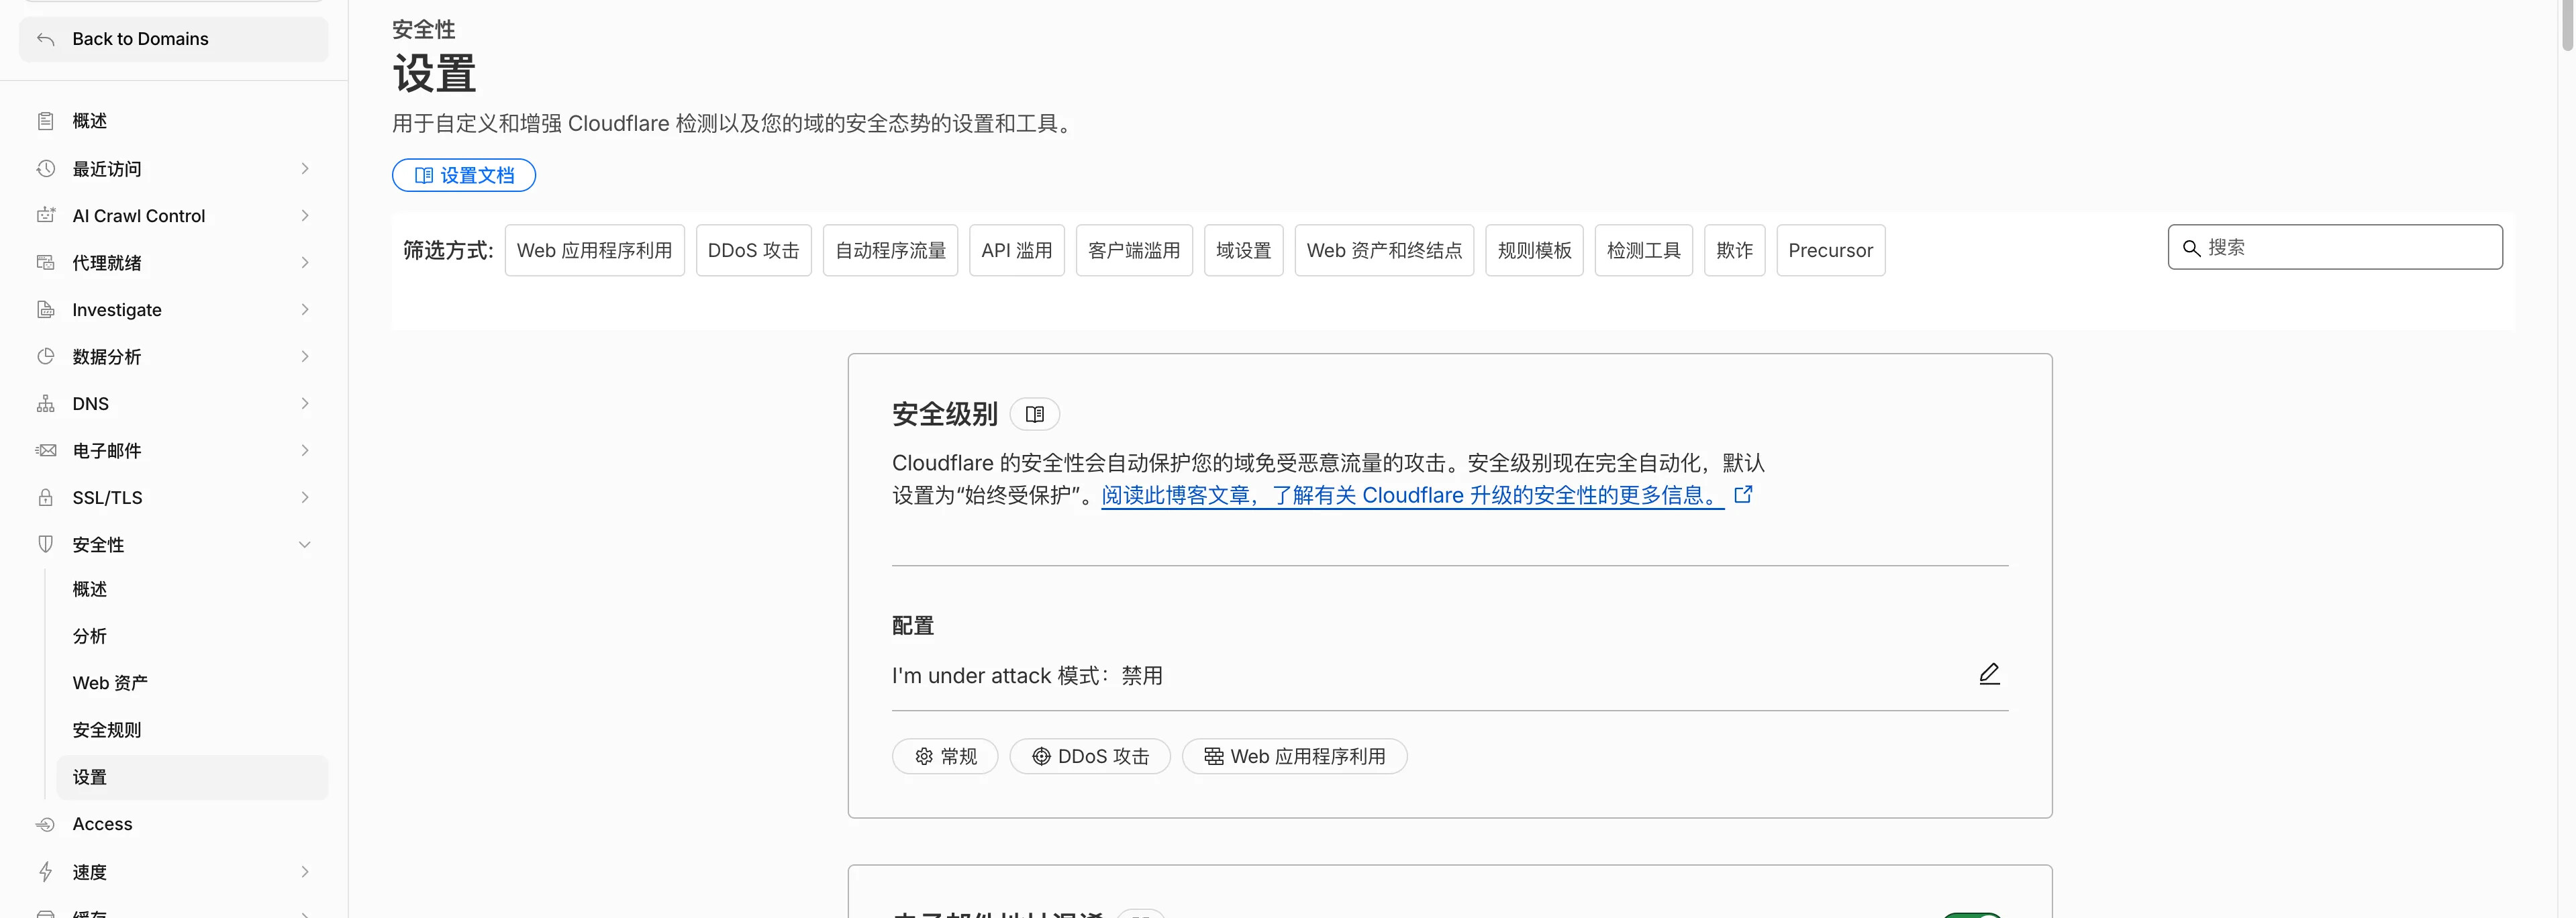Image resolution: width=2576 pixels, height=918 pixels.
Task: Expand the DNS chevron
Action: click(305, 403)
